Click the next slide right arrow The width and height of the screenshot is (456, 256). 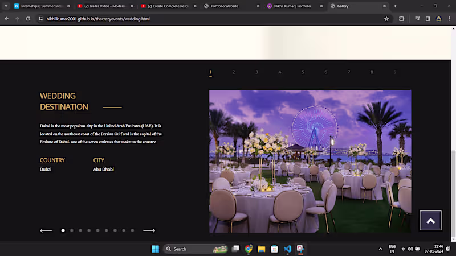pos(149,230)
